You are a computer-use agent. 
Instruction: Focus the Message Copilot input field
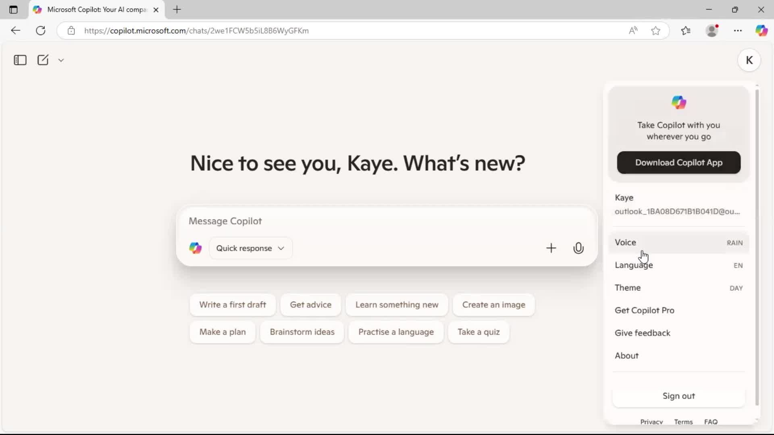click(386, 221)
